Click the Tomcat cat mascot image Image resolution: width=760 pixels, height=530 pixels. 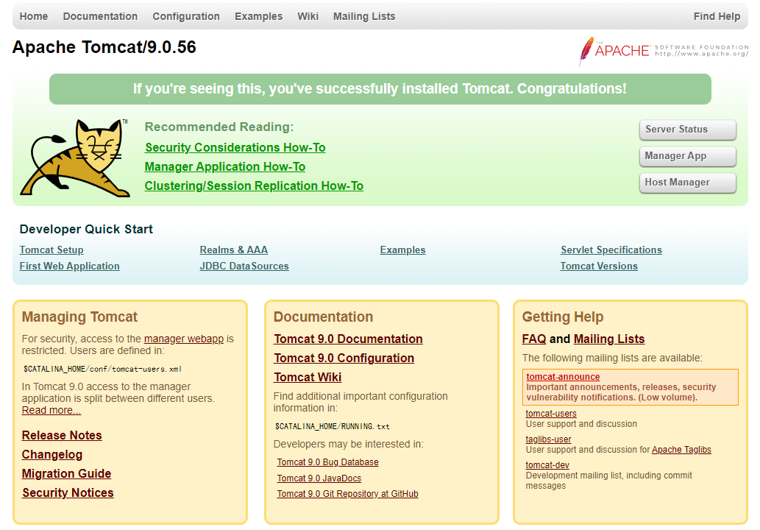(74, 158)
